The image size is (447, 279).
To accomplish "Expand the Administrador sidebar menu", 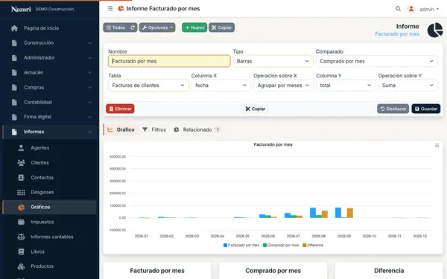I will click(x=51, y=58).
